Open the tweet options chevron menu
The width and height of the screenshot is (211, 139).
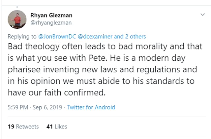click(203, 15)
